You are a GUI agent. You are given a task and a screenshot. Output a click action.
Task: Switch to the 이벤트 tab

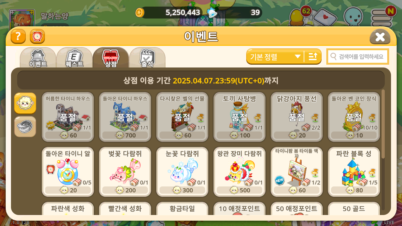[38, 58]
